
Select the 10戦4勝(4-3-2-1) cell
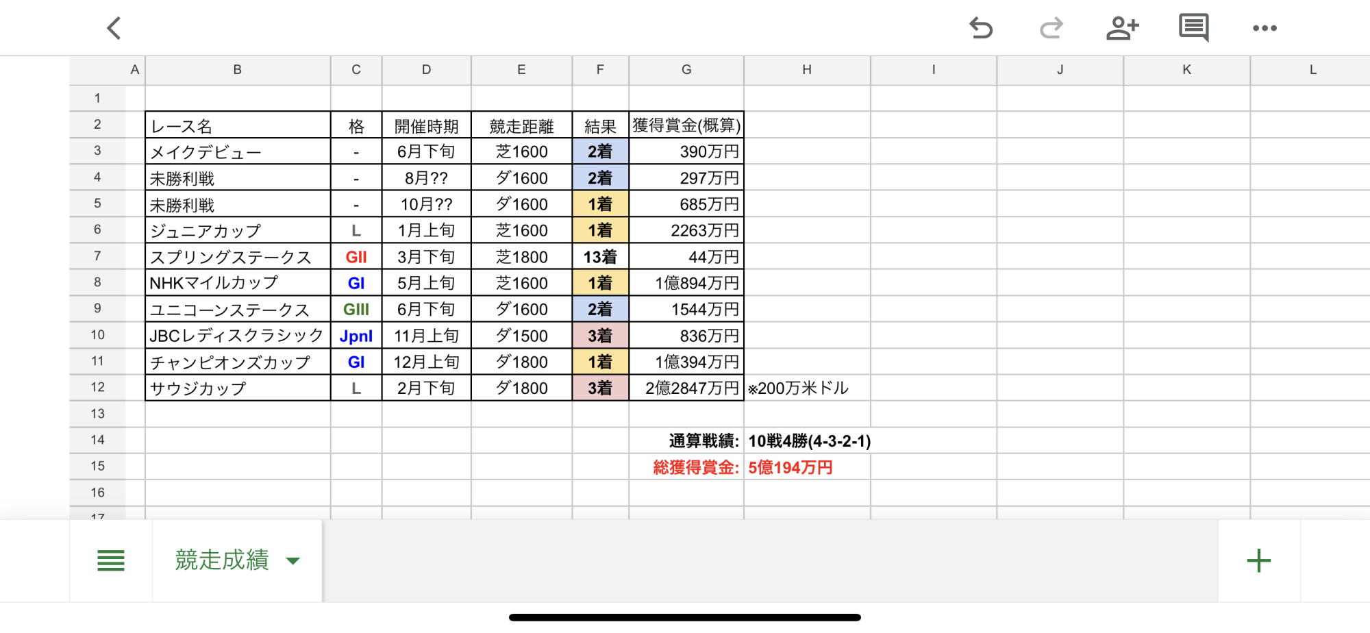click(807, 440)
